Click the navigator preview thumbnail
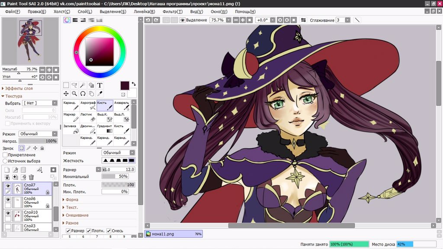The image size is (443, 249). [x=30, y=41]
